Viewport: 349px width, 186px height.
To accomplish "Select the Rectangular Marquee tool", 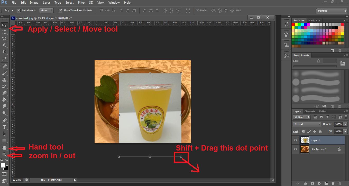I will (x=4, y=32).
